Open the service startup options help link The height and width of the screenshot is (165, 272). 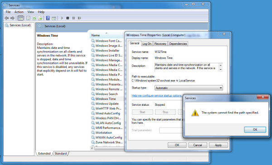pos(157,95)
